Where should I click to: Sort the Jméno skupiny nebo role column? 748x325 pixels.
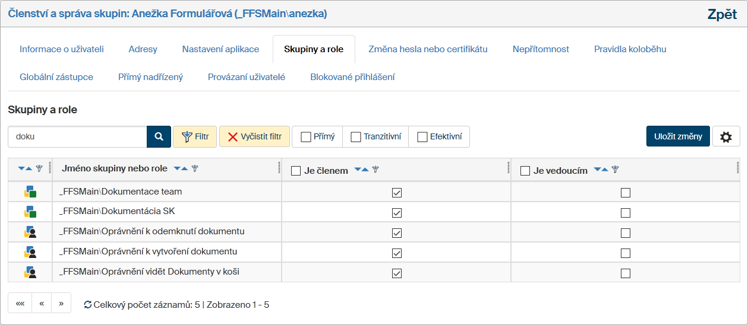click(x=181, y=169)
